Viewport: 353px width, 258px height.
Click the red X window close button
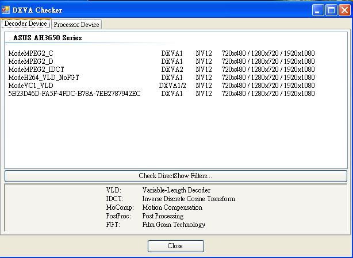click(x=344, y=10)
